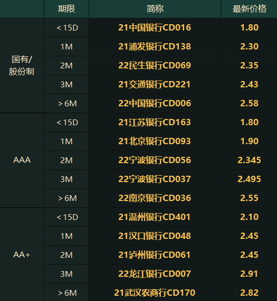Select 21交通银行CD221 entry

(155, 85)
